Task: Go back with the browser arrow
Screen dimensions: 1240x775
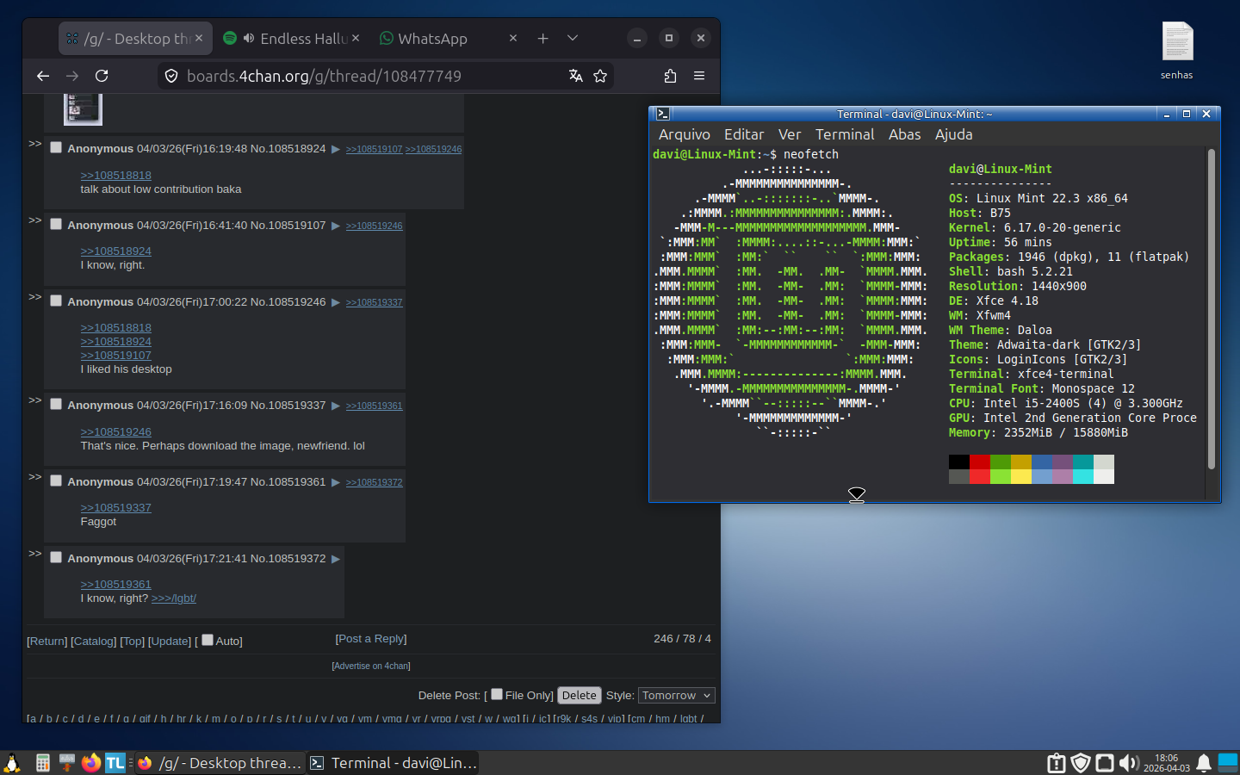Action: pos(43,76)
